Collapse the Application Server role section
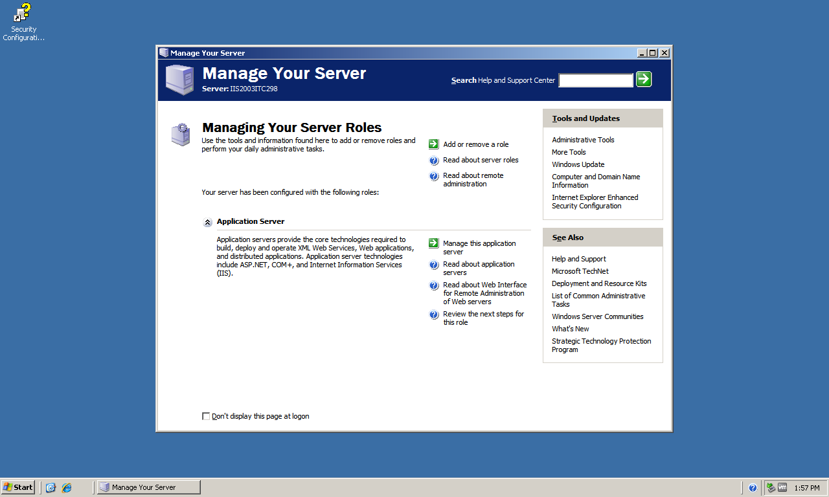The image size is (829, 497). (207, 222)
